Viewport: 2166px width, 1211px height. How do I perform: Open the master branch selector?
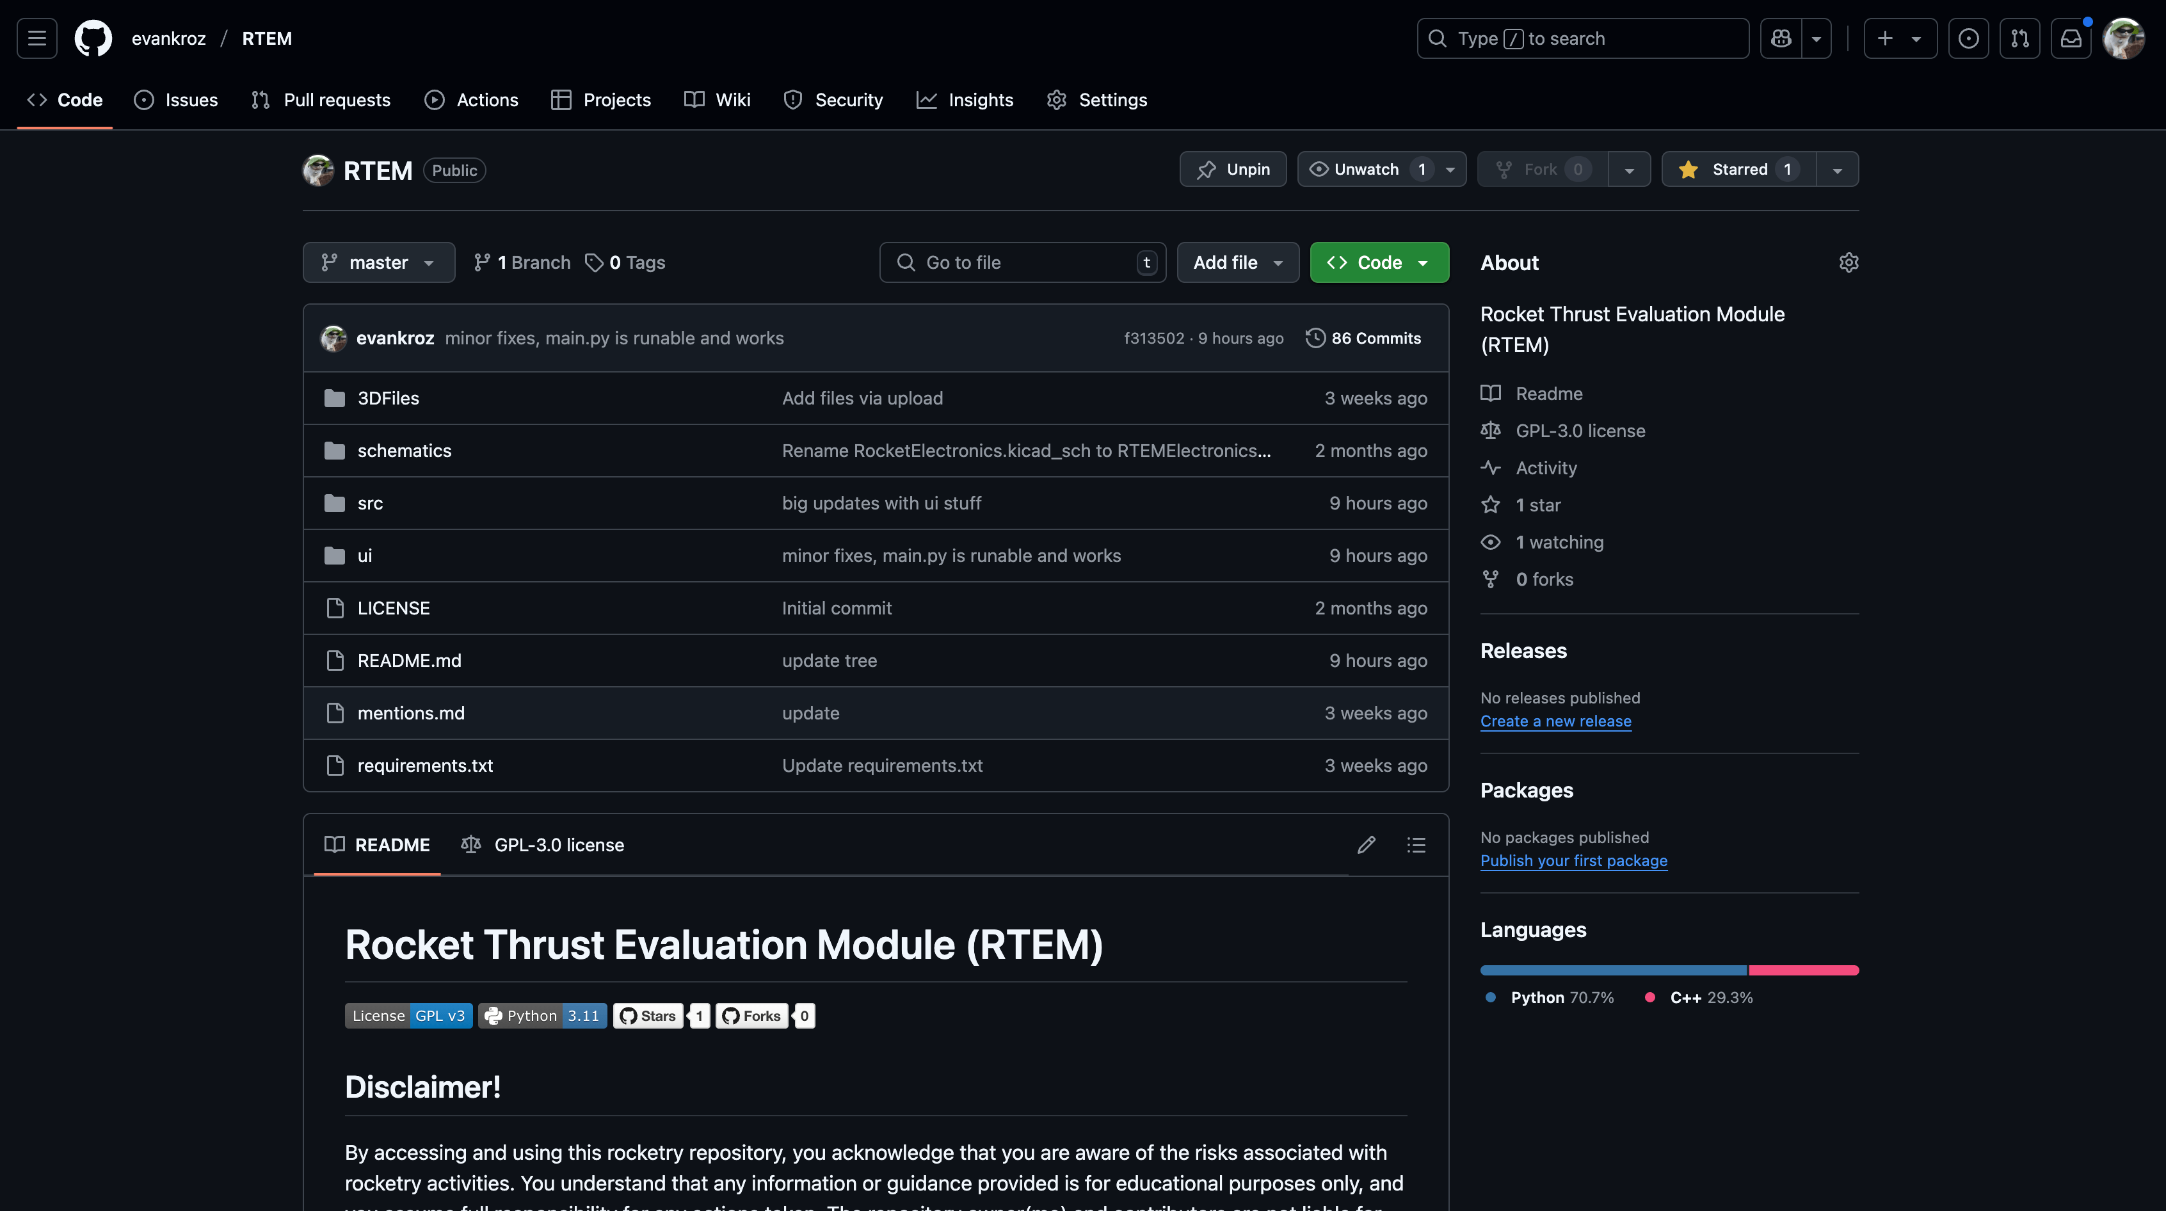tap(378, 262)
